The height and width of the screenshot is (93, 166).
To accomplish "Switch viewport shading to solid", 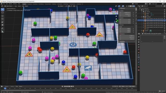I will [130, 6].
